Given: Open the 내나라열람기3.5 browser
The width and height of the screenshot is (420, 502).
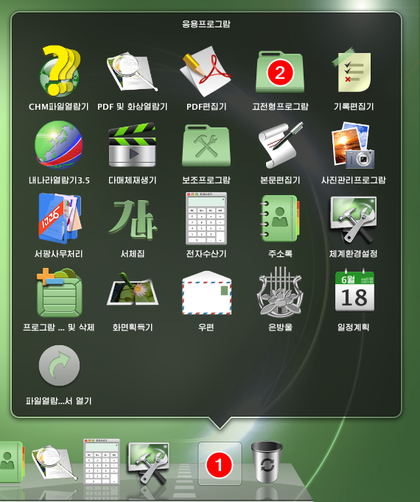Looking at the screenshot, I should click(59, 145).
